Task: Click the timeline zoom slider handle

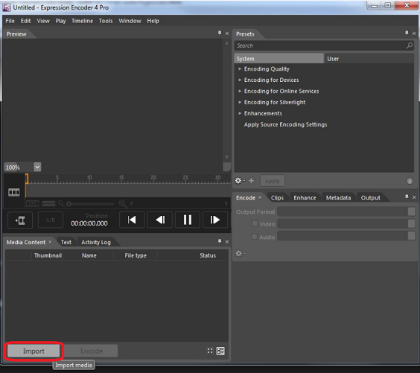Action: 69,204
